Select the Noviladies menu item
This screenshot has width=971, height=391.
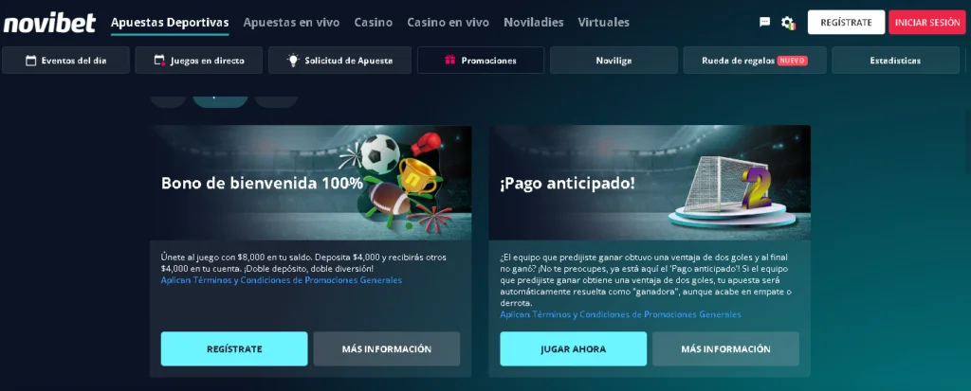coord(533,23)
